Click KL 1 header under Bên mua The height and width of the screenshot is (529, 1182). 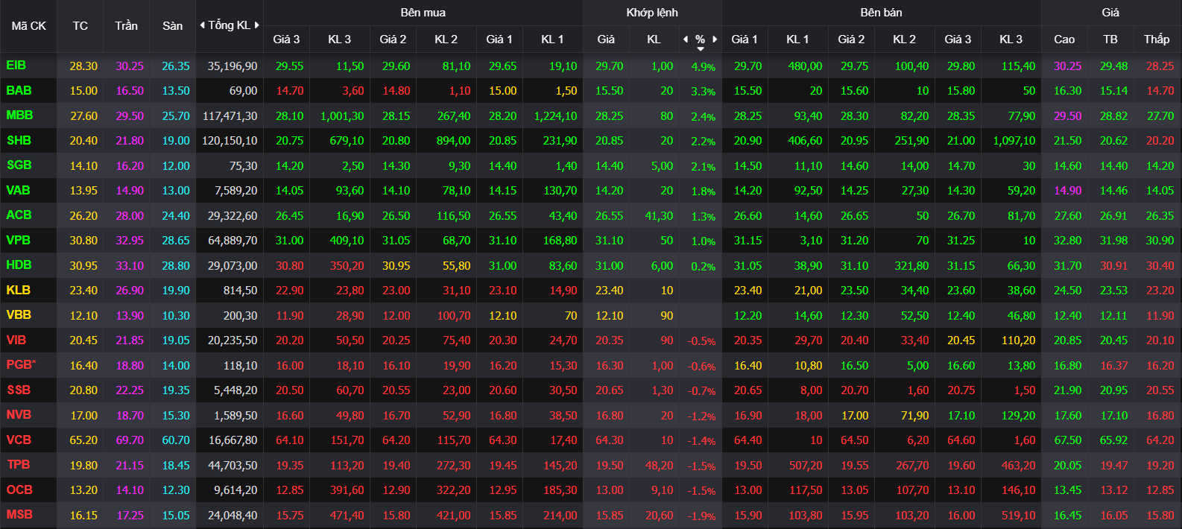click(552, 39)
